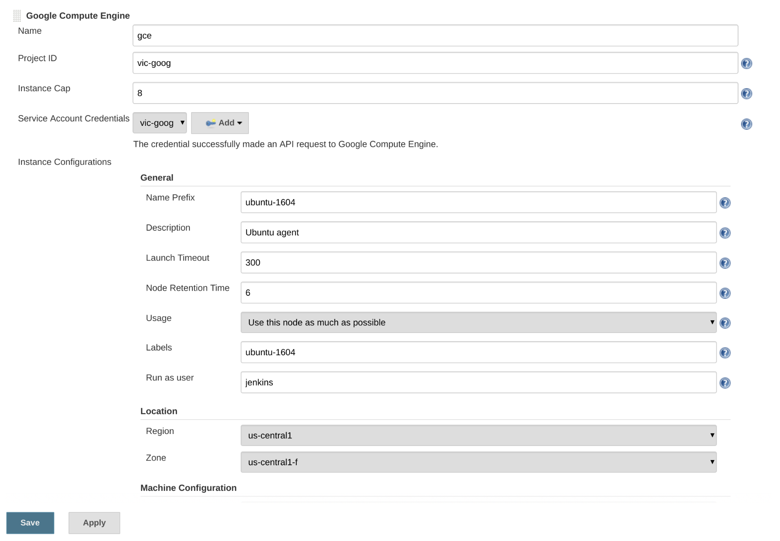The height and width of the screenshot is (541, 780).
Task: Open help for Run as user
Action: coord(725,383)
